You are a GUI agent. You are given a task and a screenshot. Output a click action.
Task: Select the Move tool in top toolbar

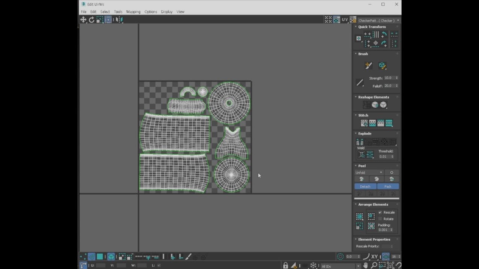[x=83, y=20]
